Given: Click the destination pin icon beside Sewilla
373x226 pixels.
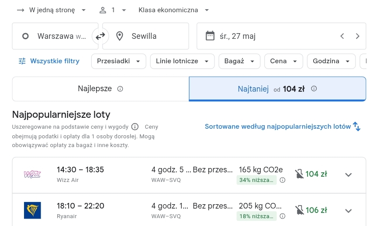Looking at the screenshot, I should tap(119, 36).
